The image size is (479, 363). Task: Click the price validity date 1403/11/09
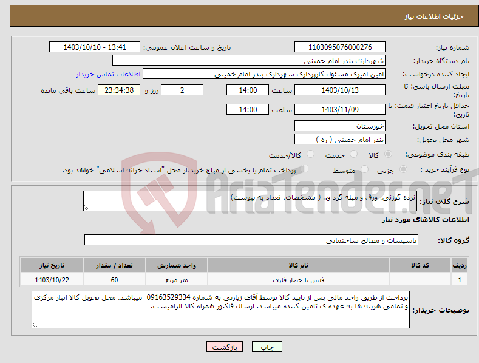[x=340, y=109]
